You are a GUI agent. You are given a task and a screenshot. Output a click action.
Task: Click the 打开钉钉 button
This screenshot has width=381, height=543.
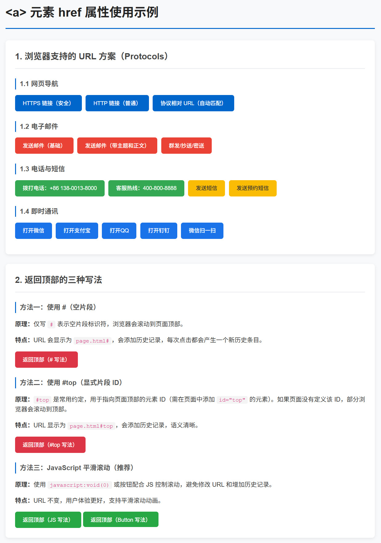coord(159,231)
